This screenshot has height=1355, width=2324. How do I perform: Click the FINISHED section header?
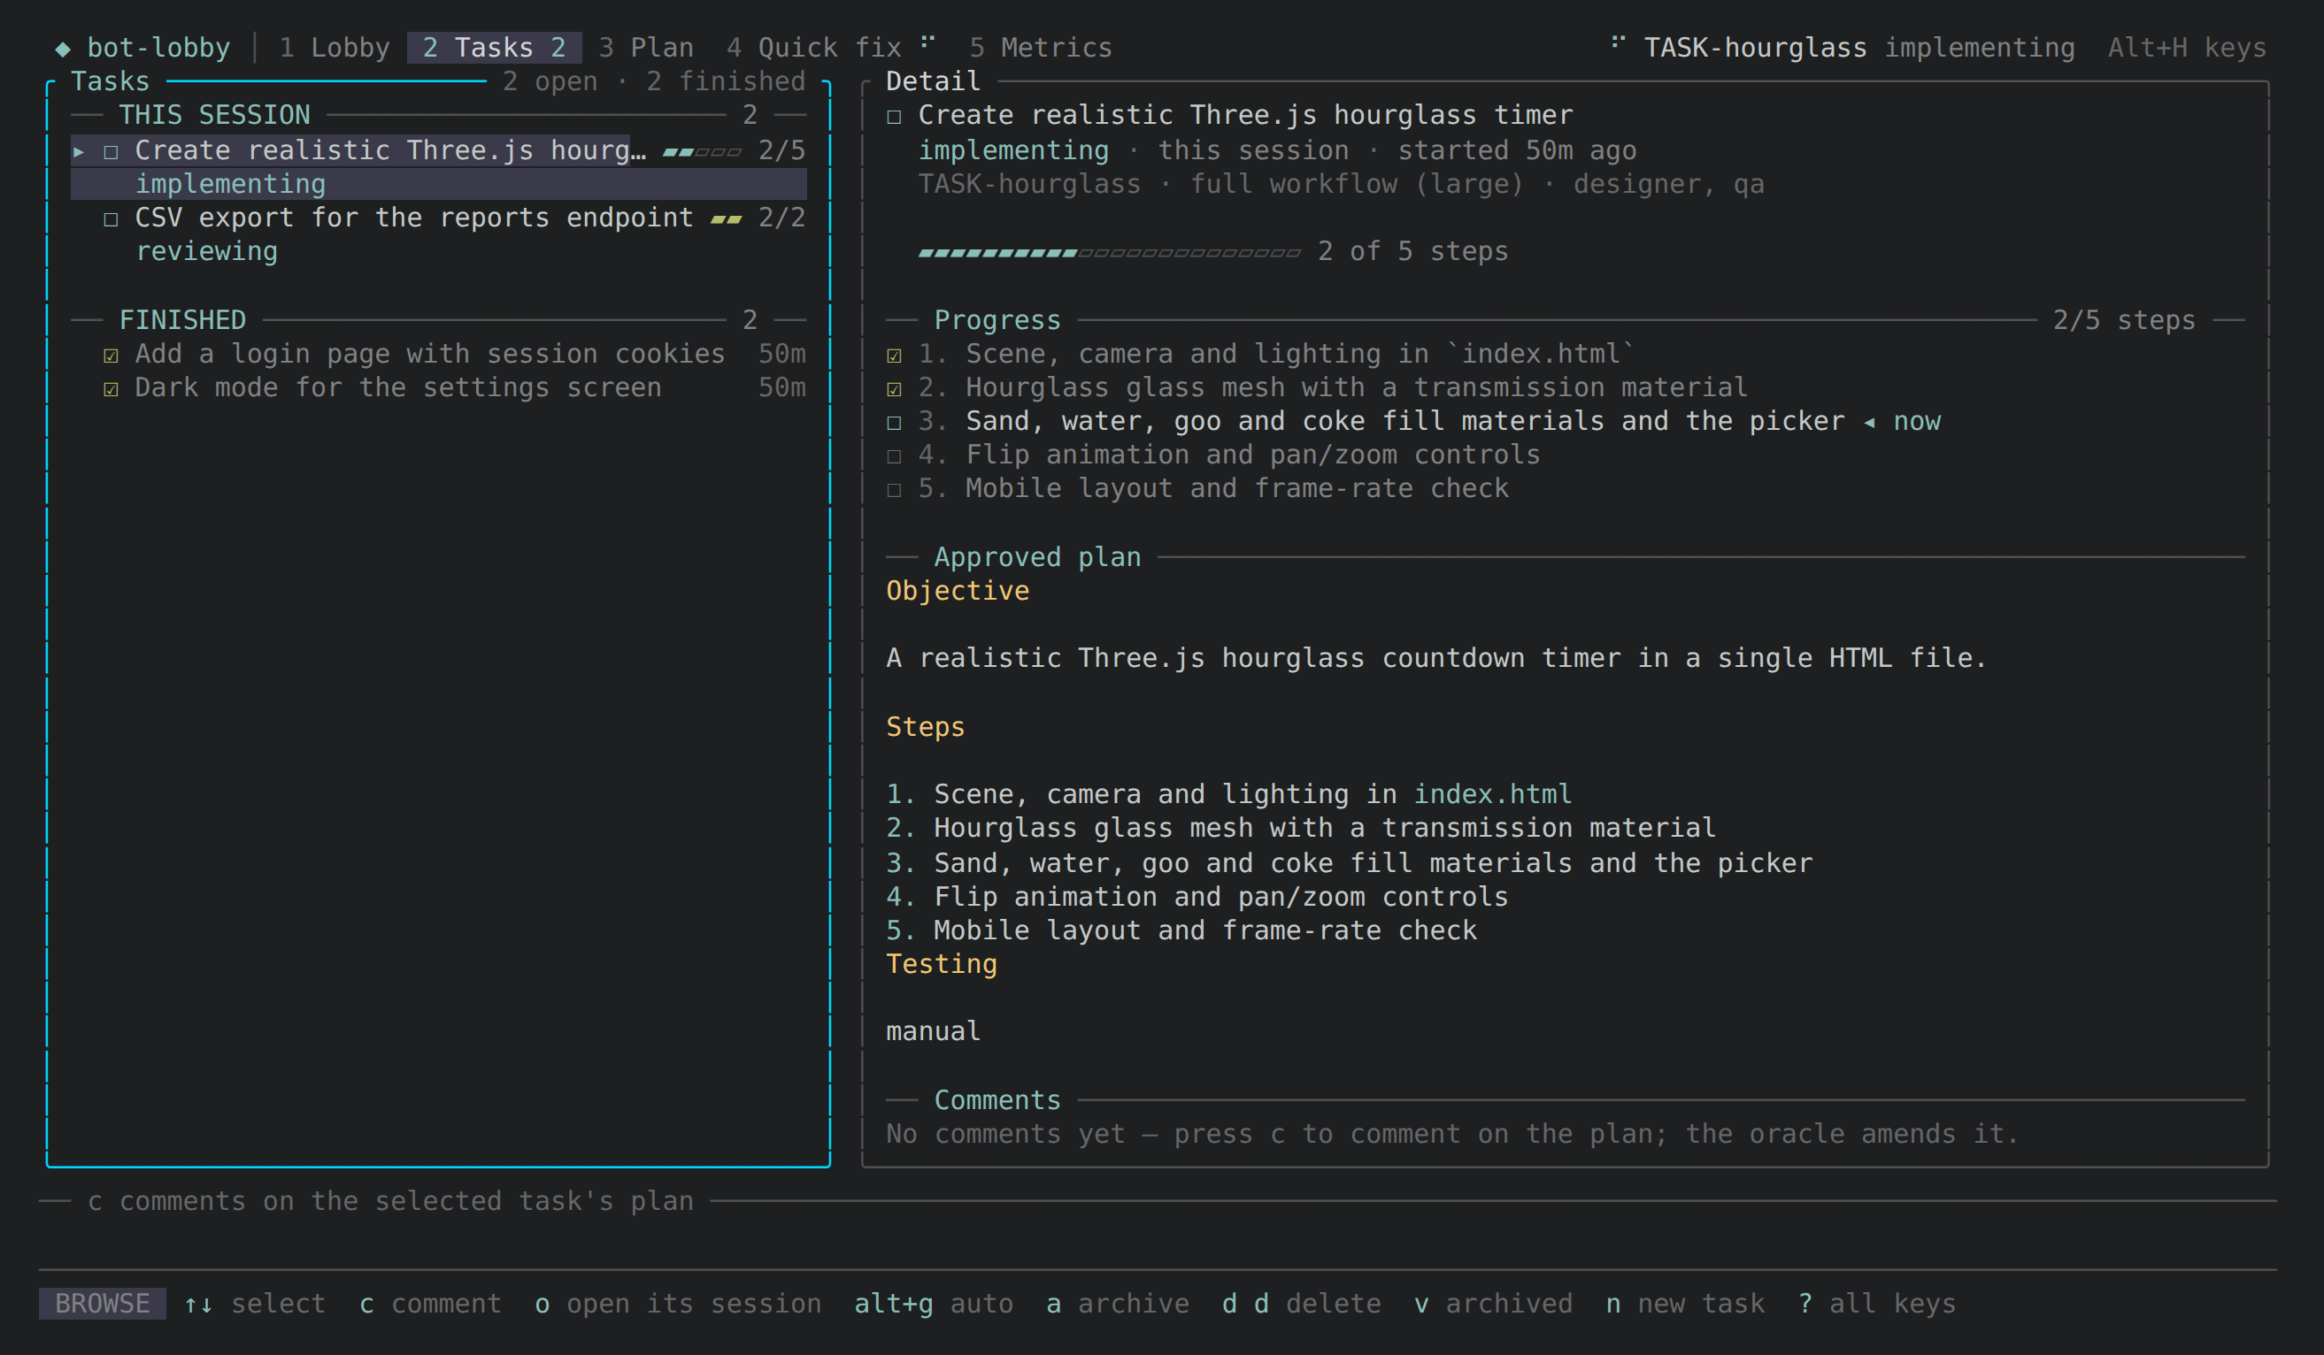click(182, 321)
